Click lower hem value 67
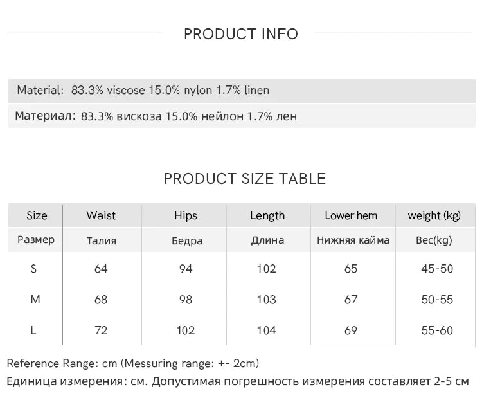Image resolution: width=482 pixels, height=405 pixels. [351, 300]
